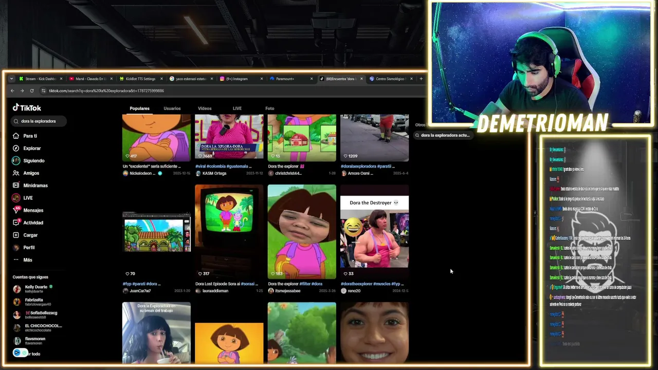The width and height of the screenshot is (658, 370).
Task: Open a new browser tab
Action: click(x=421, y=79)
